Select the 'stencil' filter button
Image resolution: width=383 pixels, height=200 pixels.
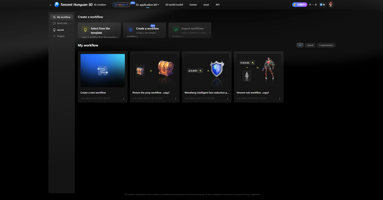[310, 45]
